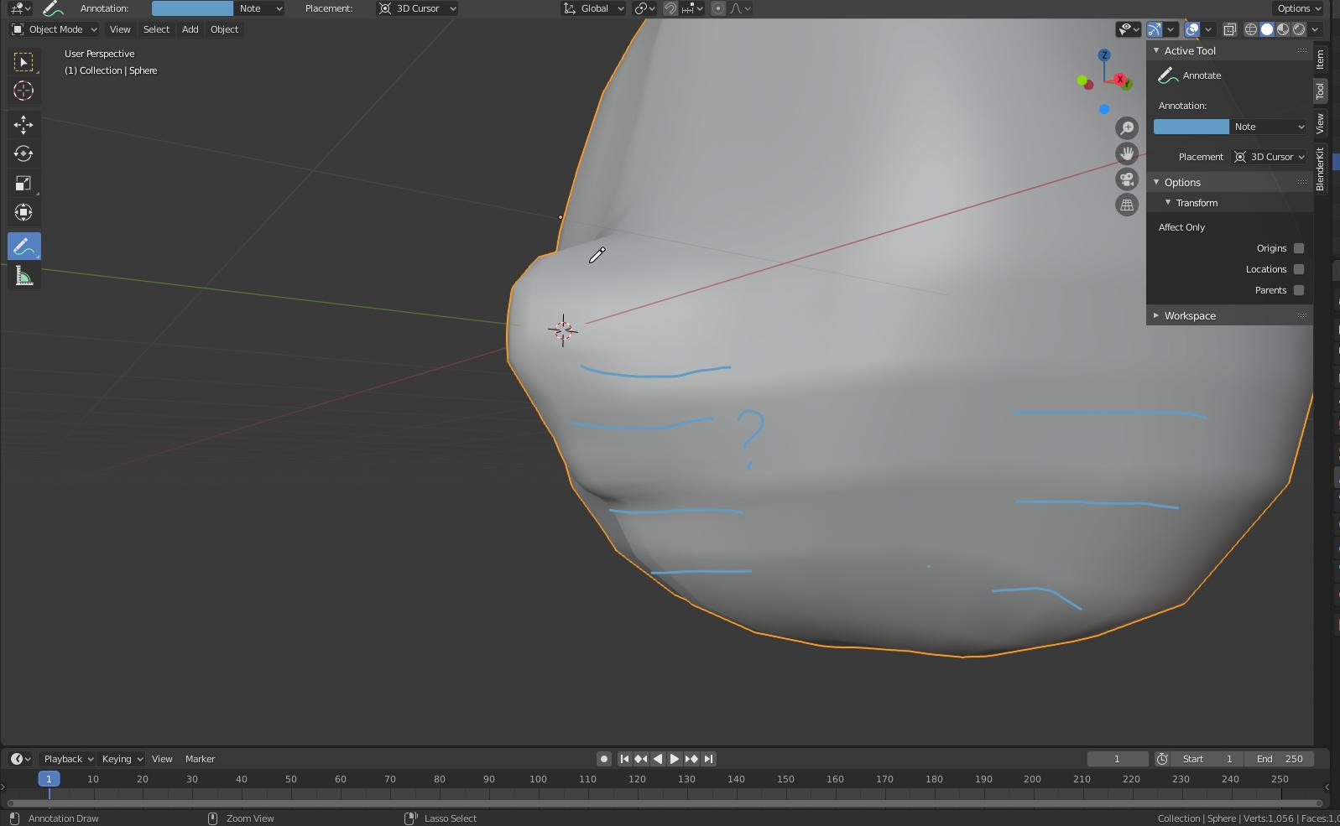Click timeline playhead at frame 1

(49, 779)
